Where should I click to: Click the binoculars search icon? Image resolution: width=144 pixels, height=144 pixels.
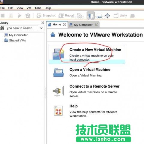[x=2, y=28]
